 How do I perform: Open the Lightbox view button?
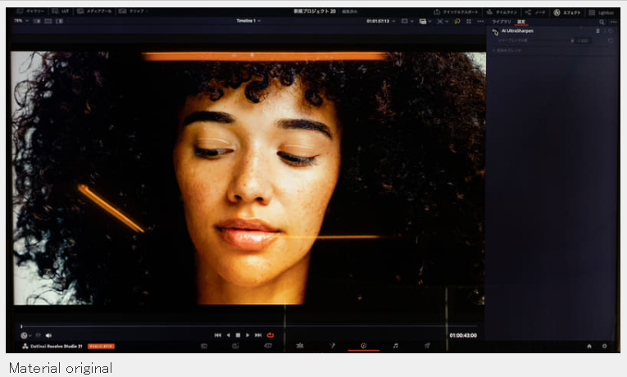tap(602, 13)
